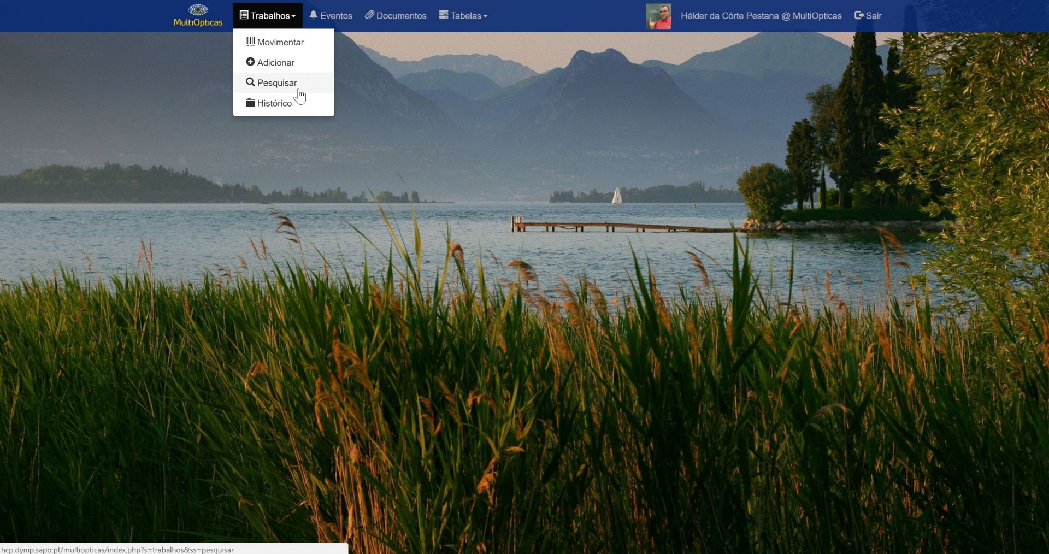The image size is (1049, 554).
Task: Click the paperclip icon beside Documentos
Action: click(x=370, y=15)
